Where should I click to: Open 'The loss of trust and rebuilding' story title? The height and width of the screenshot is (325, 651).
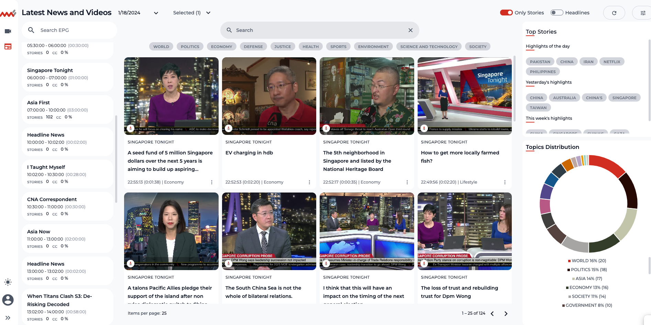click(460, 292)
